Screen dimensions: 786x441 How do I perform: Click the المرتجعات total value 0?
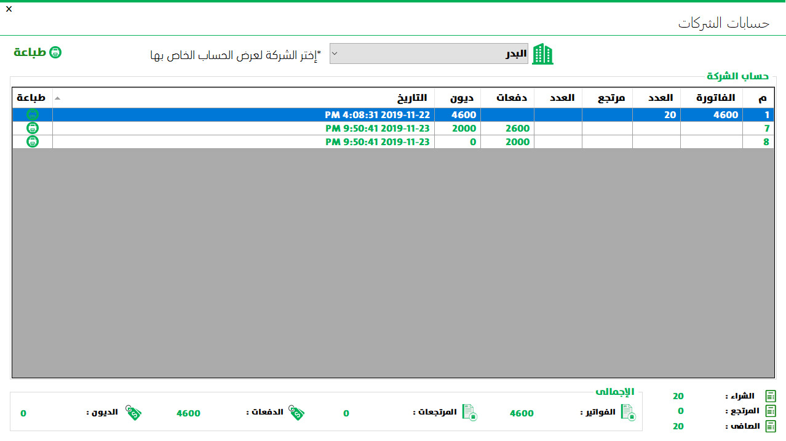coord(346,413)
